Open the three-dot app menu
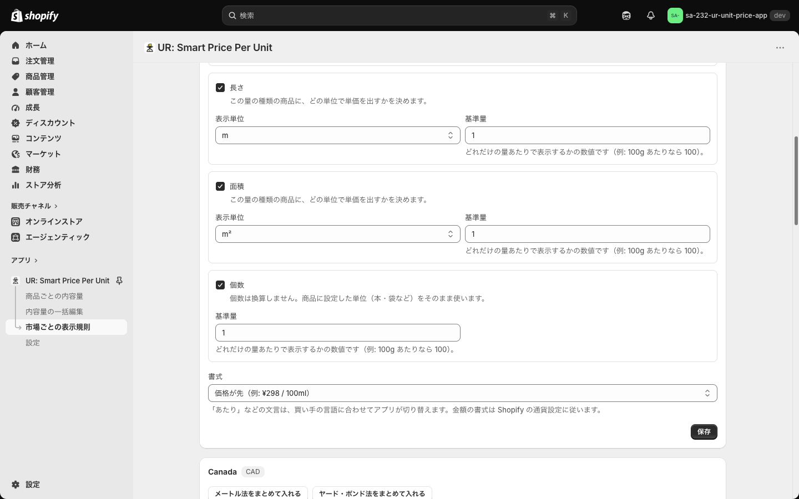The image size is (799, 499). click(x=780, y=48)
